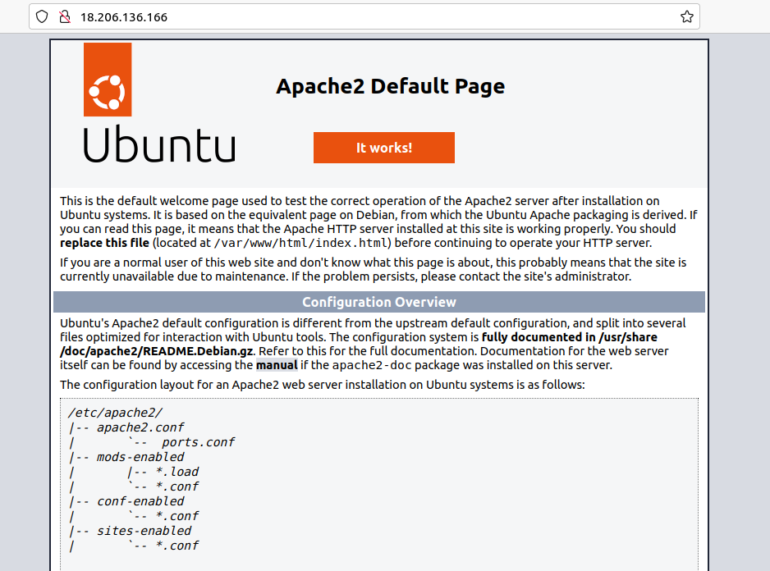Image resolution: width=770 pixels, height=571 pixels.
Task: Click the 'Apache2 Default Page' heading
Action: pyautogui.click(x=391, y=85)
